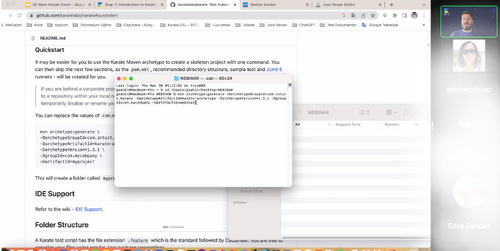Click the -DartifactId=myproject code line
This screenshot has height=251, width=500.
pyautogui.click(x=67, y=162)
